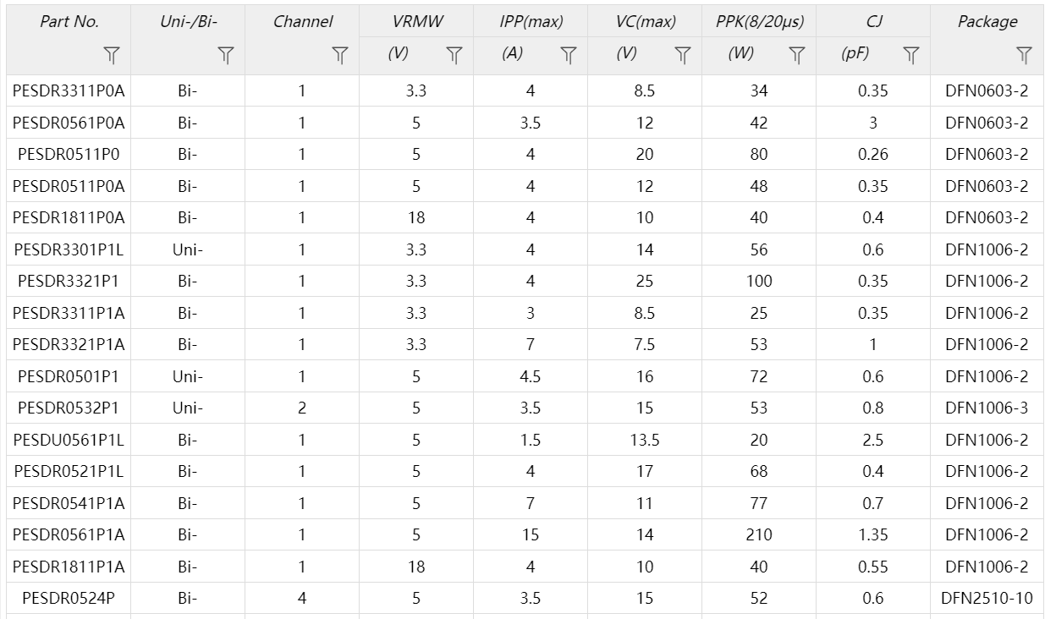
Task: Click the Package column header label
Action: pyautogui.click(x=987, y=22)
